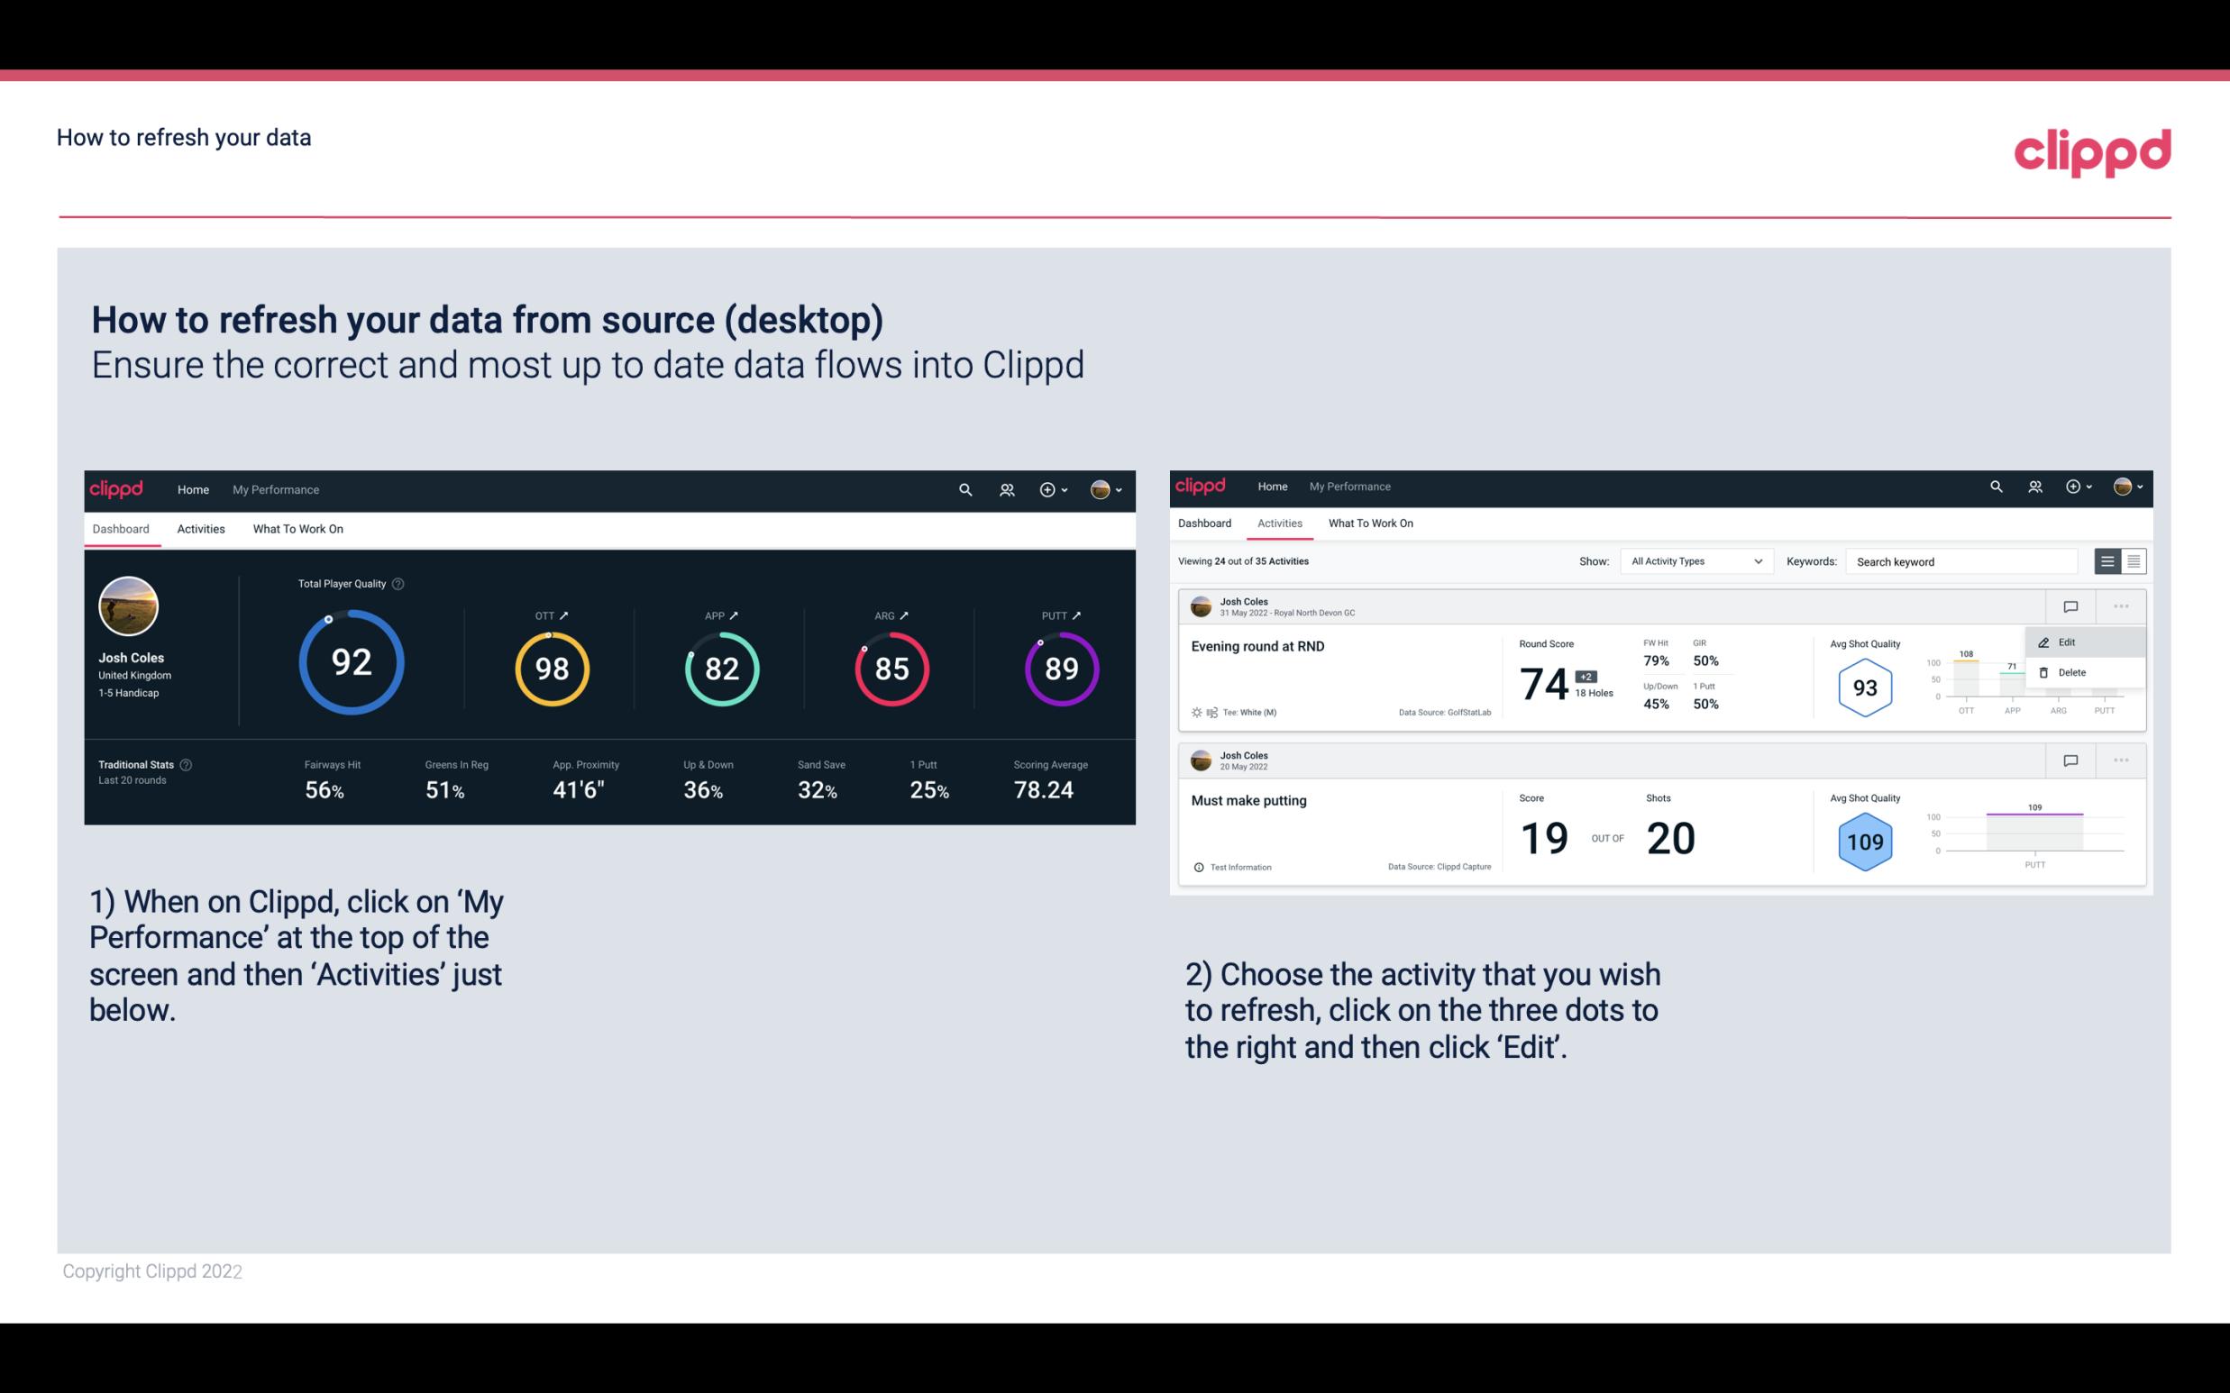Click Delete on Evening round activity

[x=2071, y=672]
